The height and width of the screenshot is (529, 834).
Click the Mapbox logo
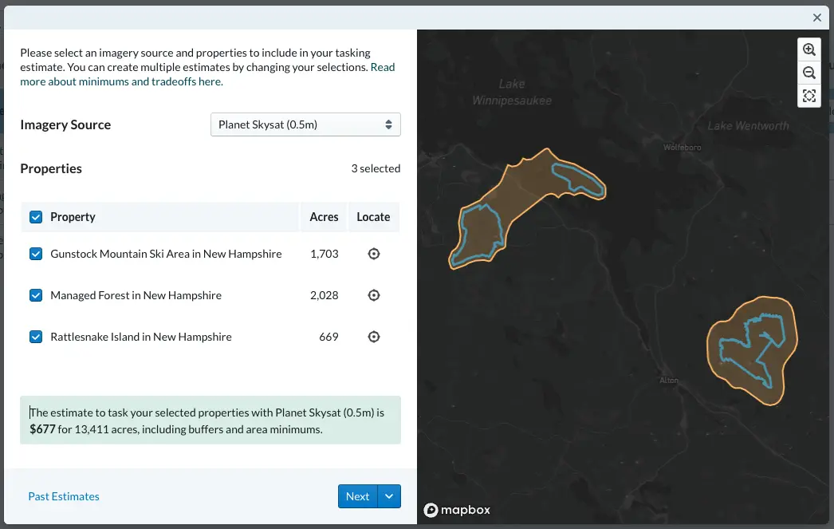click(x=457, y=510)
